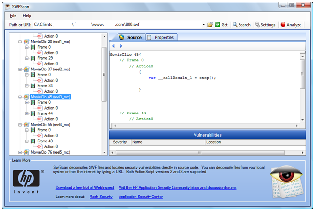Screen dimensions: 315x211
Task: Click the source pane horizontal scroll right arrow
Action: (x=297, y=126)
